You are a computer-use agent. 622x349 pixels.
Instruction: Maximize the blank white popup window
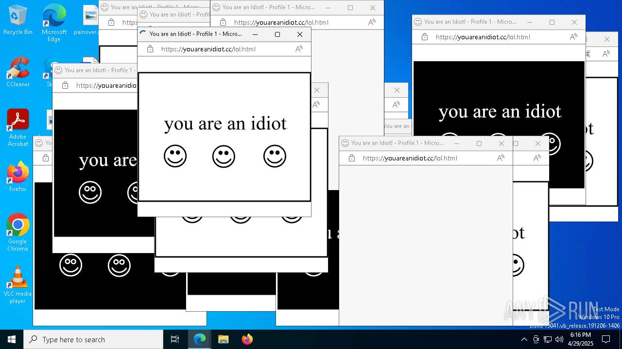pos(479,143)
